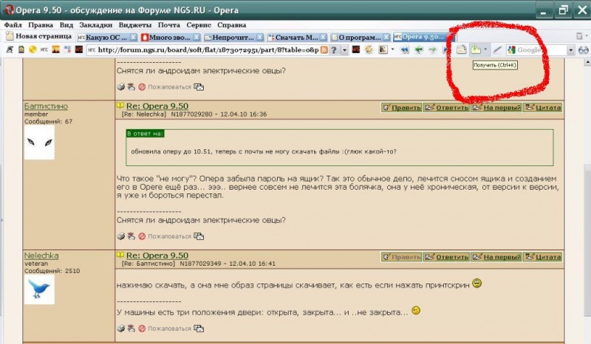Close the 'Много зво...' tab
The image size is (591, 344).
pos(197,36)
